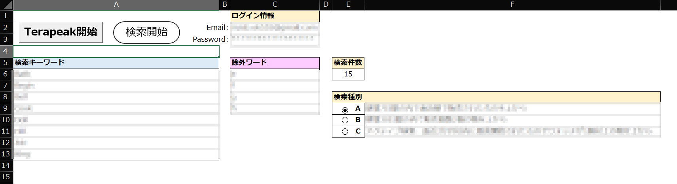677x184 pixels.
Task: Select column B header
Action: pyautogui.click(x=225, y=5)
